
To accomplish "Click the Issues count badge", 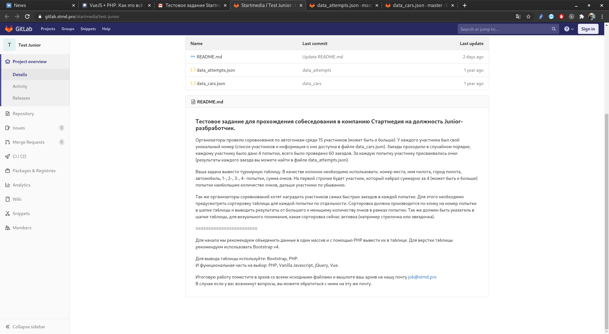I will tap(62, 128).
